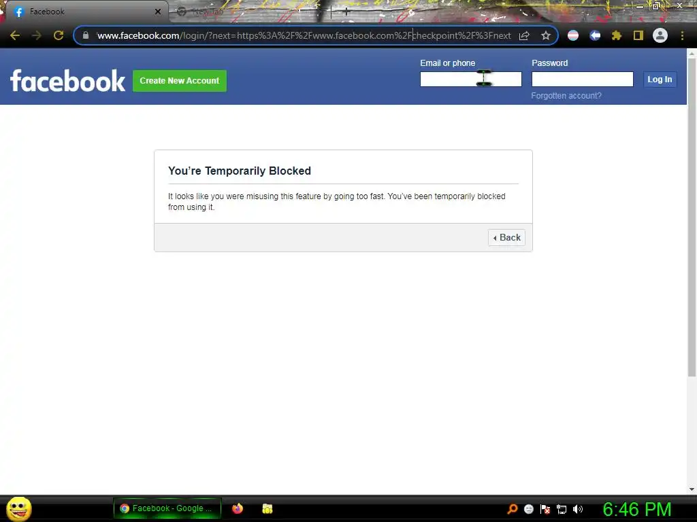Viewport: 697px width, 522px height.
Task: Go back using the browser back arrow
Action: tap(15, 35)
